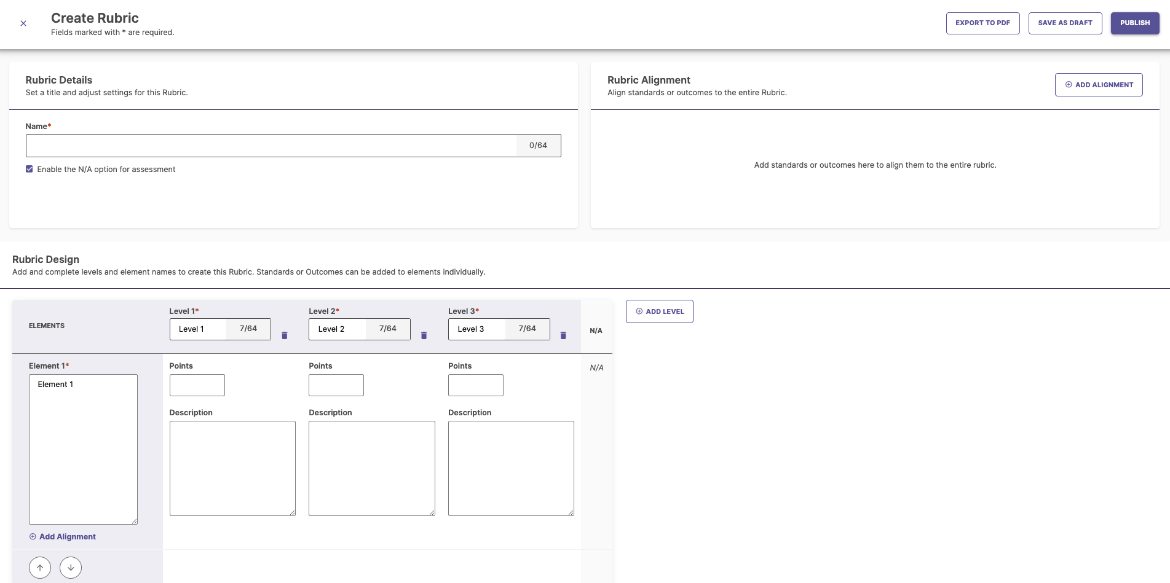Move Element 1 up with arrow
This screenshot has height=583, width=1170.
click(40, 568)
